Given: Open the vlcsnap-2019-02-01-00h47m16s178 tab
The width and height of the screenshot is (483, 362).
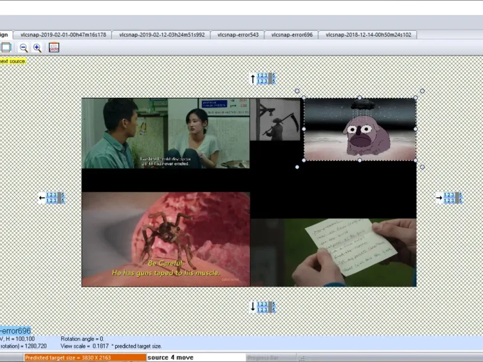Looking at the screenshot, I should (63, 35).
